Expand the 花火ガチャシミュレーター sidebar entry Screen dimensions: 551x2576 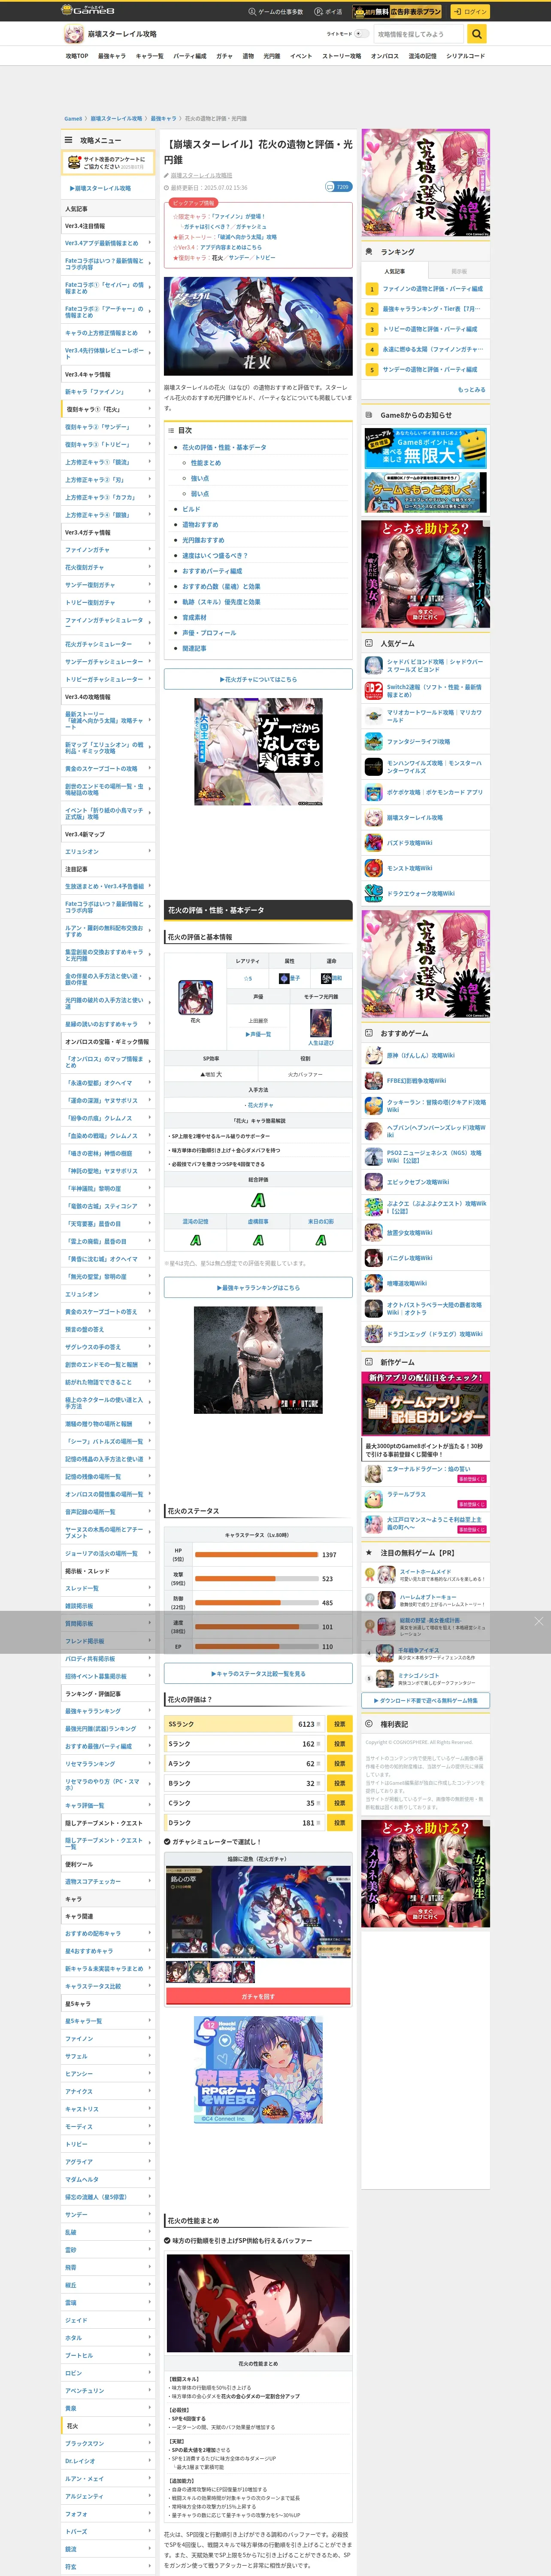pos(108,644)
